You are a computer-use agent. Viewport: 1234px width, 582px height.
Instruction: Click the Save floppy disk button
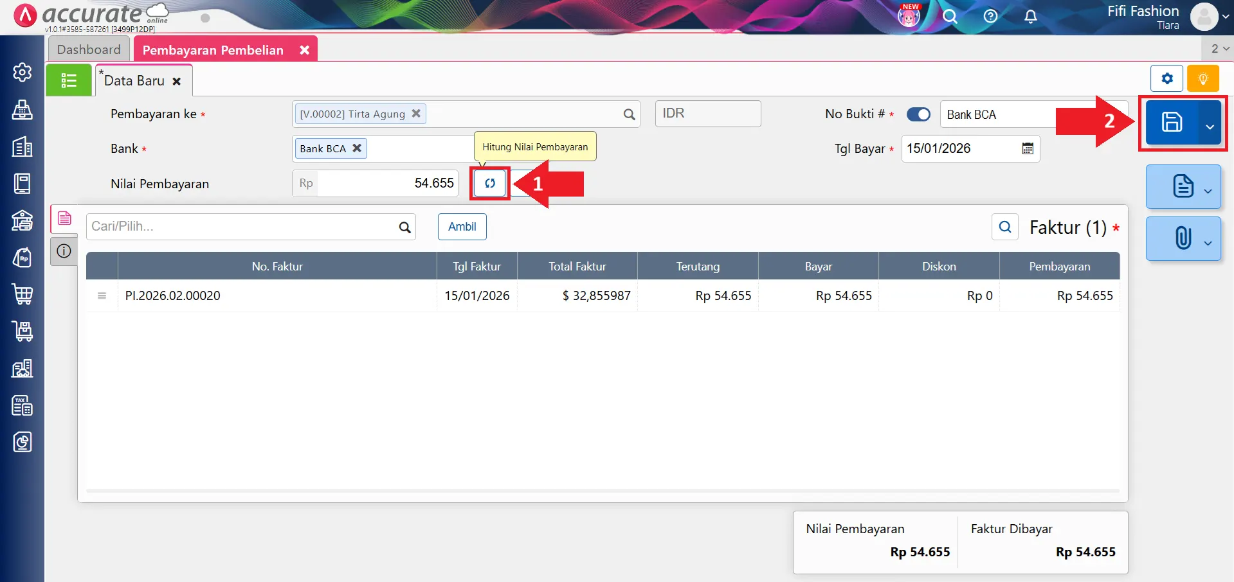coord(1172,122)
